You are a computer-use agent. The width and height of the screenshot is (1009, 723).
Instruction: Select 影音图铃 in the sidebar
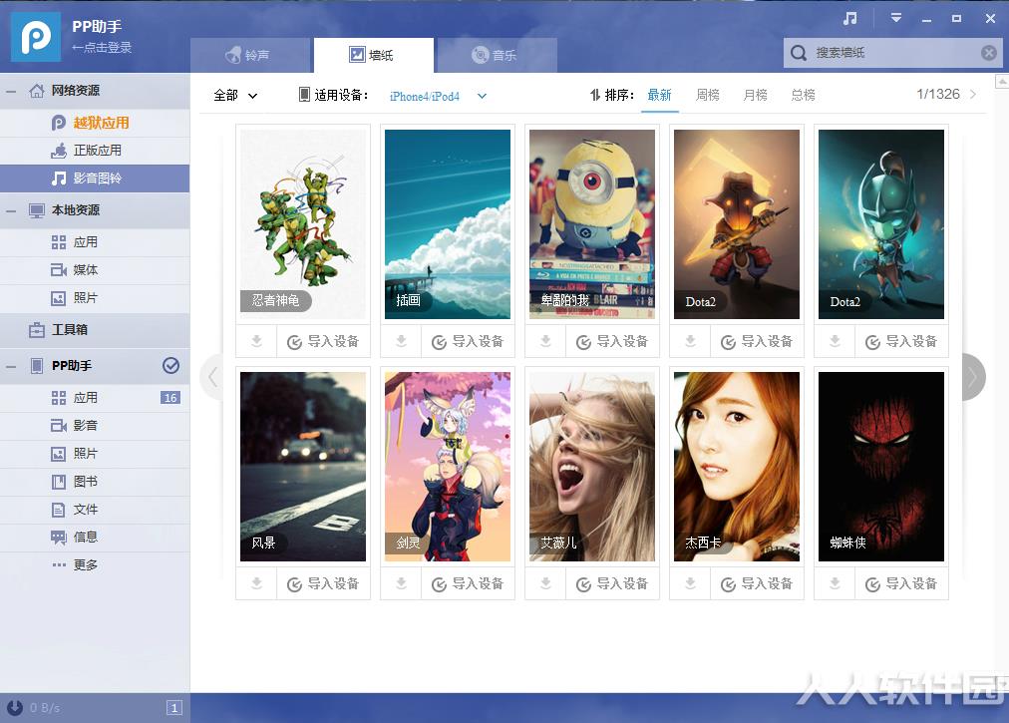[x=96, y=179]
